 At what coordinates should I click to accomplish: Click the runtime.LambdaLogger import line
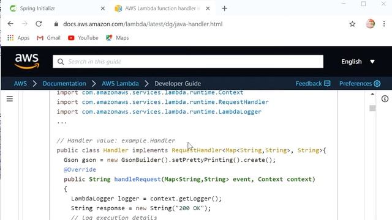click(159, 112)
